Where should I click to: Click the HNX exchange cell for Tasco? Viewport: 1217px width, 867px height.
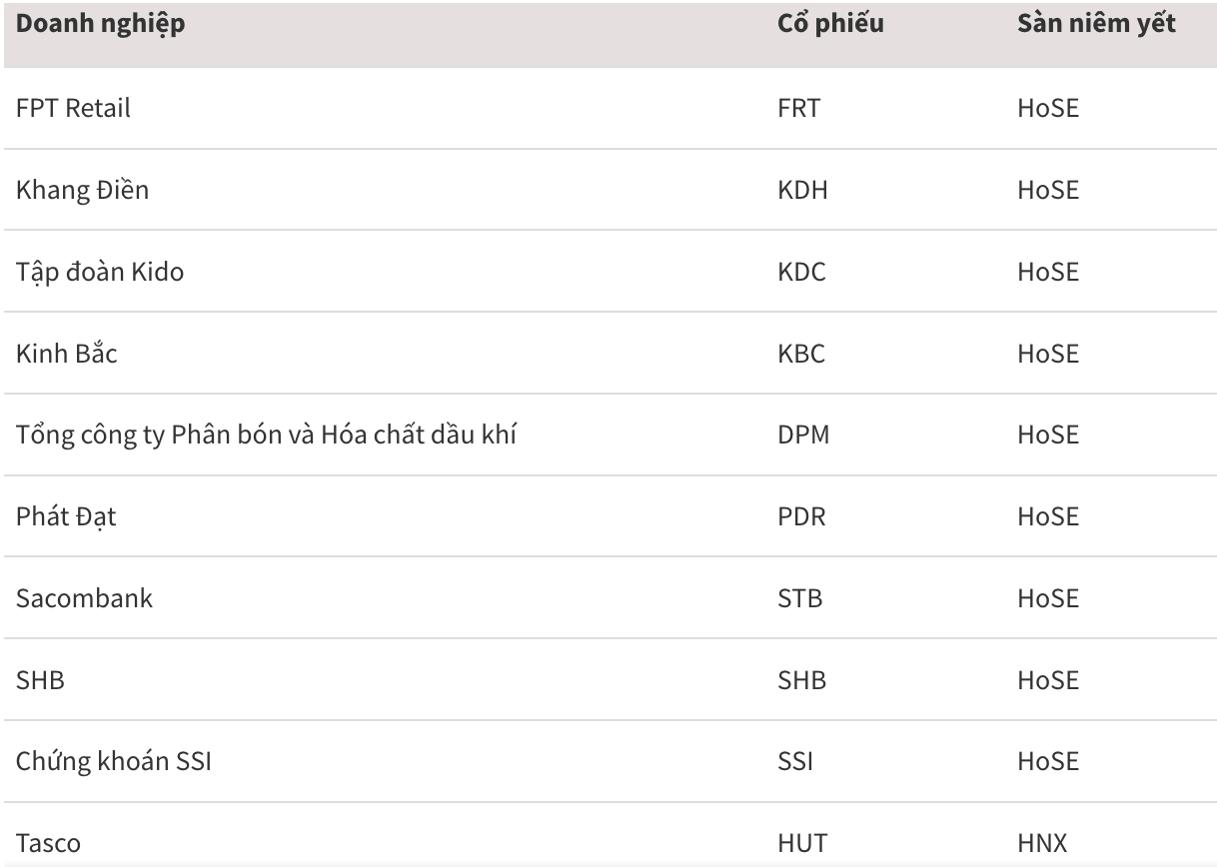click(1042, 844)
